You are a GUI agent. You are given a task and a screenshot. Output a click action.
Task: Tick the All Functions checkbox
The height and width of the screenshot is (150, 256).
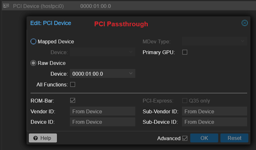point(72,84)
